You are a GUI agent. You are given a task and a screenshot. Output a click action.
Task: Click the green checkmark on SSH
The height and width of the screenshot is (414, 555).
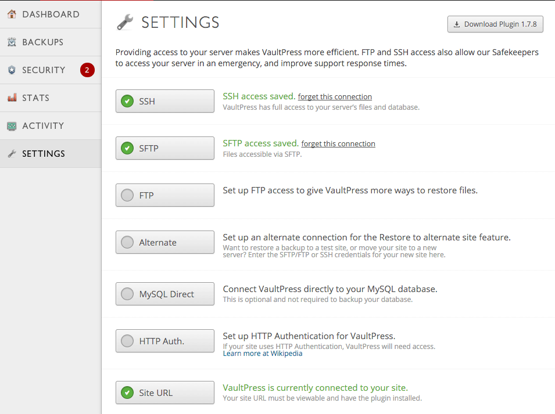pyautogui.click(x=127, y=101)
